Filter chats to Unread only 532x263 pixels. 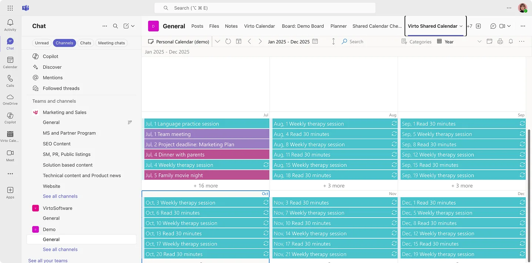[41, 43]
